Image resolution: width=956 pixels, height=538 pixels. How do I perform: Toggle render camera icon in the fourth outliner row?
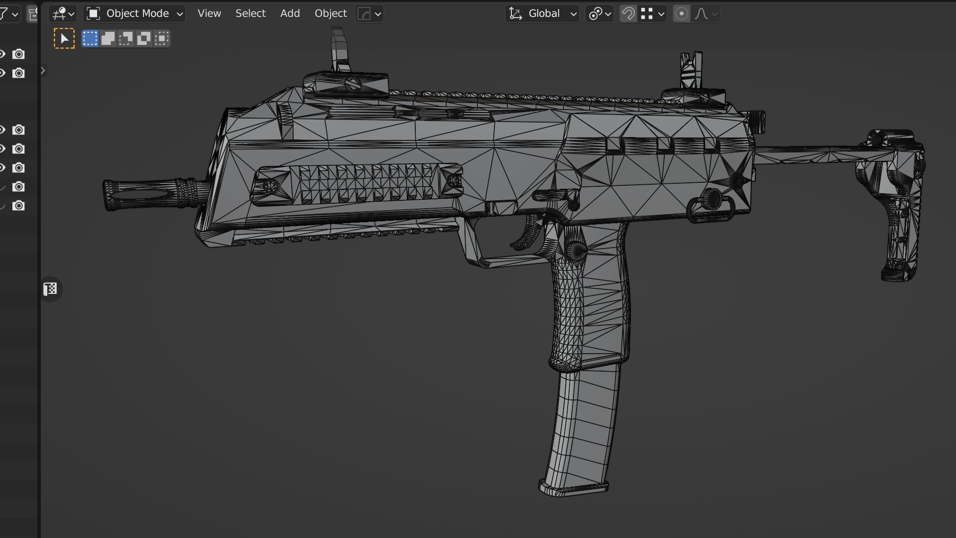point(18,148)
